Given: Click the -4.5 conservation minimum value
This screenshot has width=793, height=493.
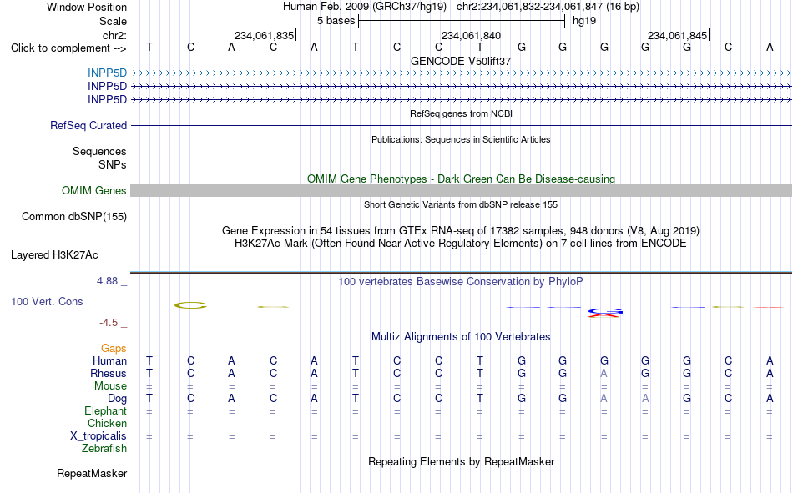Looking at the screenshot, I should coord(109,323).
